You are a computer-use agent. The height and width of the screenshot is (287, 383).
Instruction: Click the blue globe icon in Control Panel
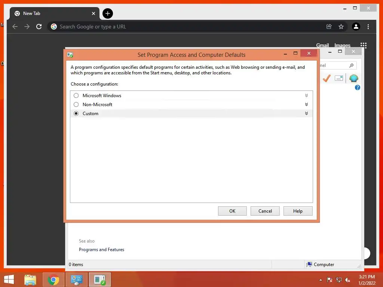[x=354, y=78]
